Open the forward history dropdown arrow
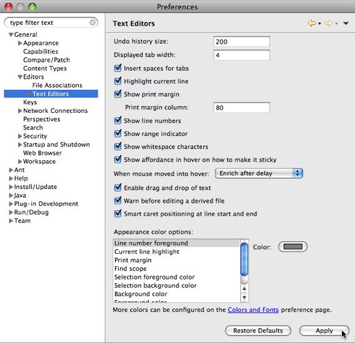The height and width of the screenshot is (343, 355). point(336,24)
